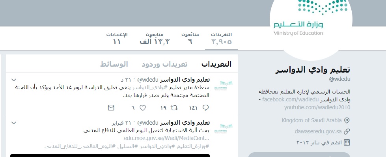Click the retweet count ١٩ on the first tweet
Screen dimensions: 386x157
coord(164,108)
